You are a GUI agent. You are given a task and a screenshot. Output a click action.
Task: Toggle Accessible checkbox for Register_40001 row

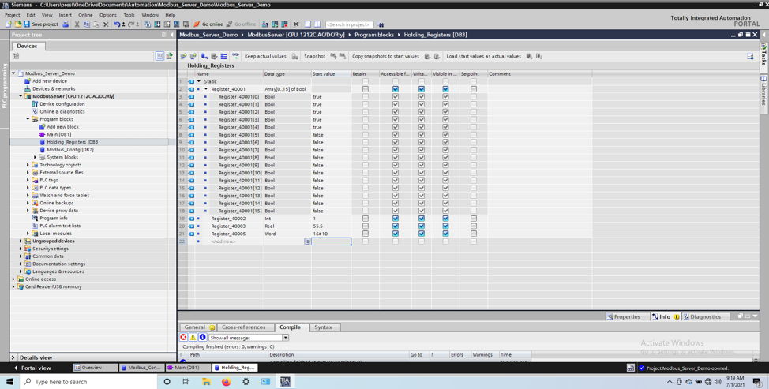[x=396, y=89]
